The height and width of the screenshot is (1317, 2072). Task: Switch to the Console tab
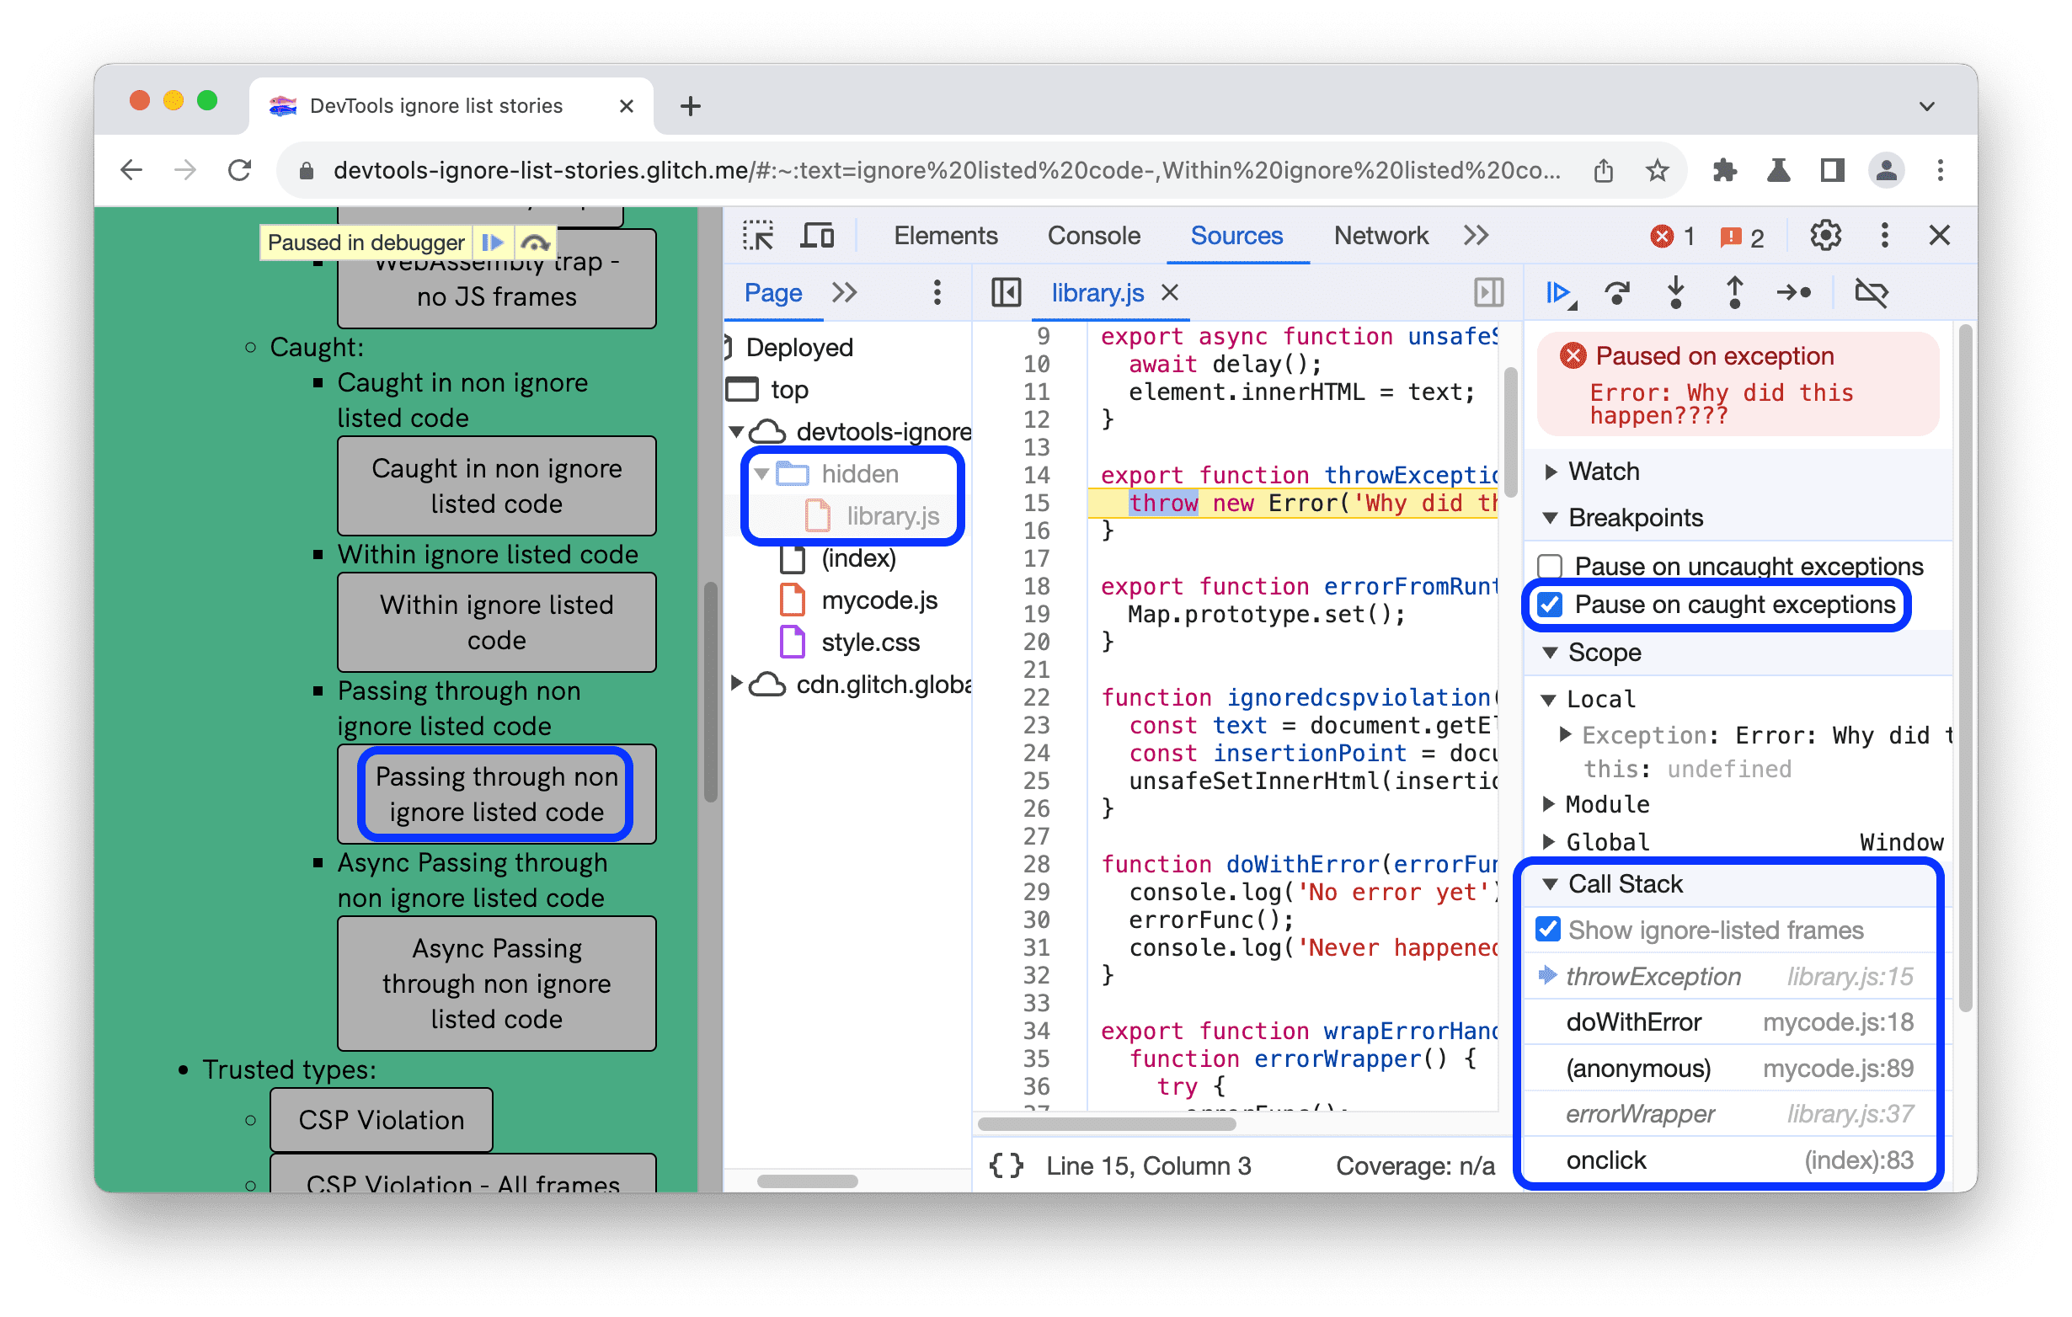coord(1092,238)
